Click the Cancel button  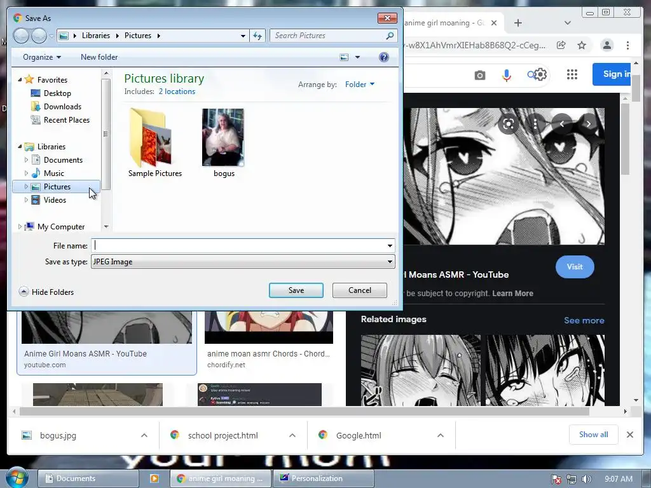coord(360,290)
